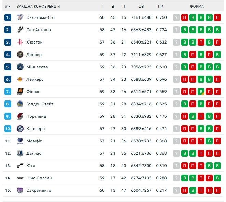Image resolution: width=226 pixels, height=202 pixels.
Task: Click the ЗАХІДНА КОНФЕРЕНЦІЯ header
Action: coord(38,7)
